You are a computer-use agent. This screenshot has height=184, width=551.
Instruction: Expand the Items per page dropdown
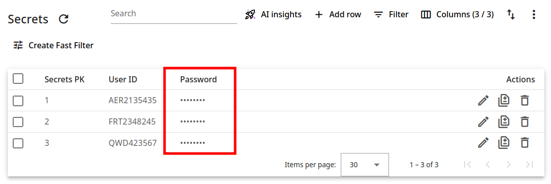click(365, 165)
